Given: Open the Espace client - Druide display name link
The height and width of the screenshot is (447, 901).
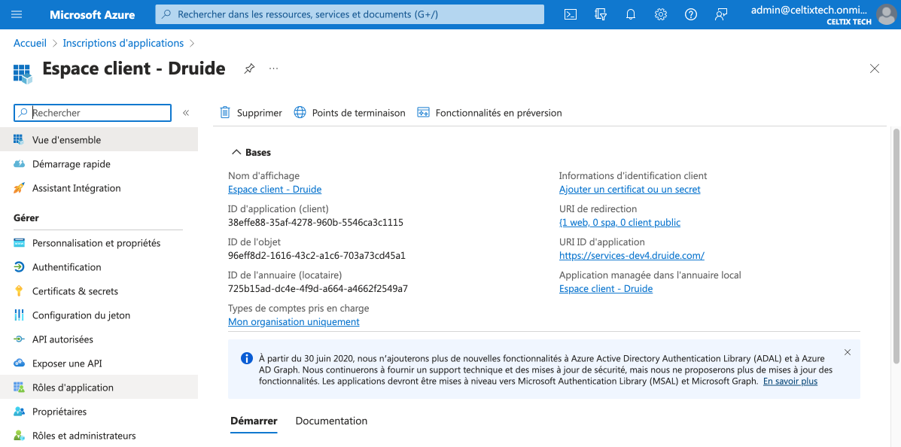Looking at the screenshot, I should [275, 189].
